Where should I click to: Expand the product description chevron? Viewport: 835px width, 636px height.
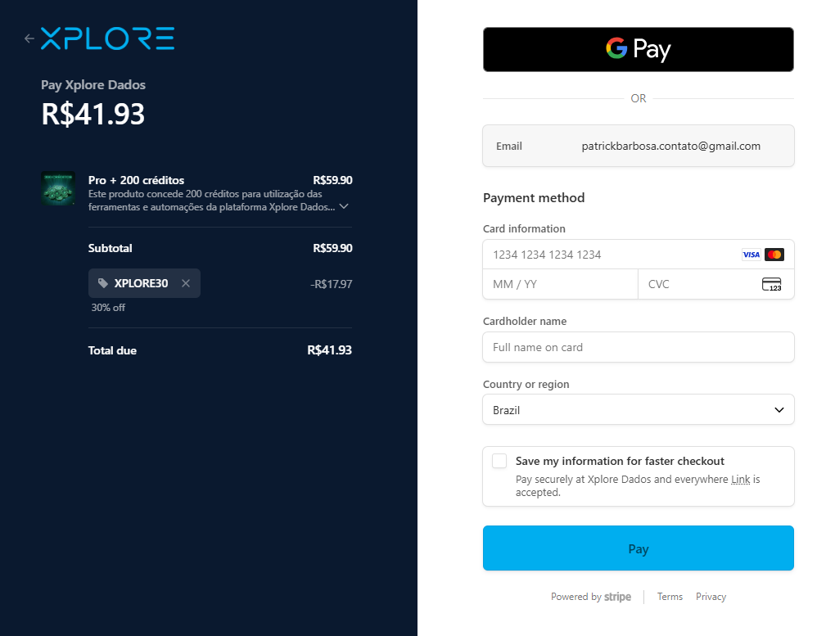(345, 207)
